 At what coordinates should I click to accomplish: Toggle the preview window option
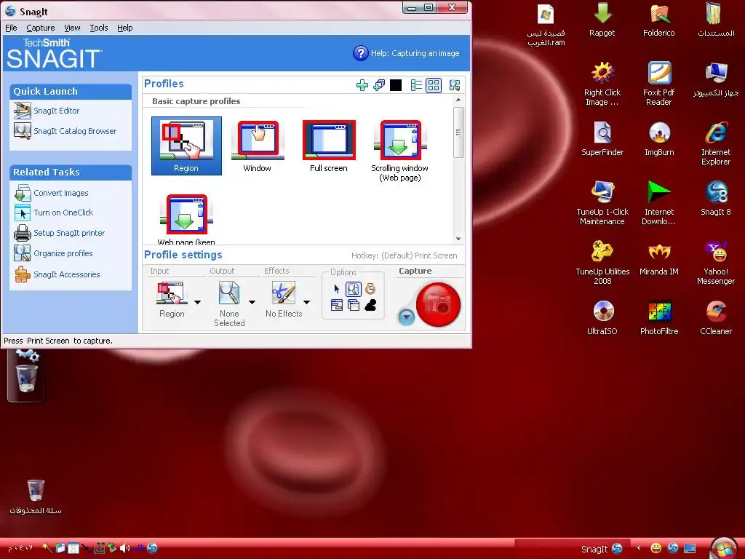tap(354, 288)
